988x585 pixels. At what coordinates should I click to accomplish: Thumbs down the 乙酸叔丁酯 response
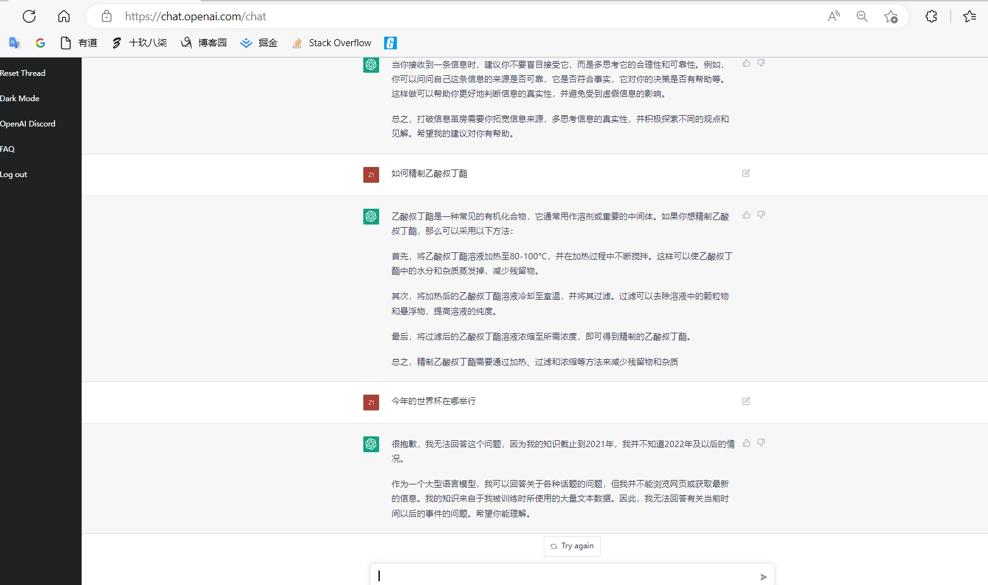coord(761,215)
